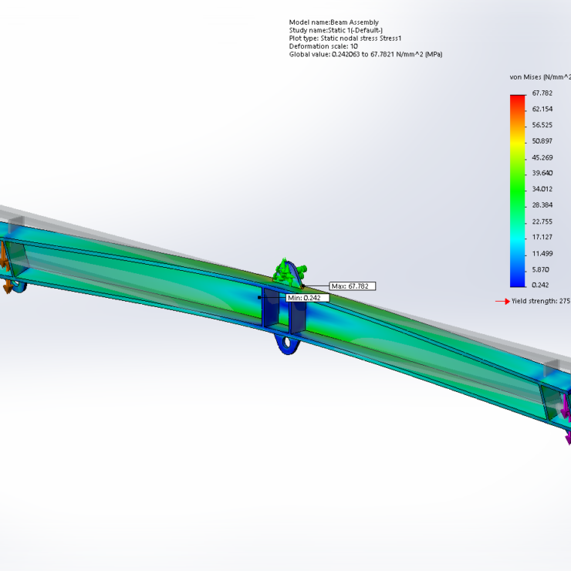
Task: Click the legend value 45.269
Action: click(x=542, y=157)
